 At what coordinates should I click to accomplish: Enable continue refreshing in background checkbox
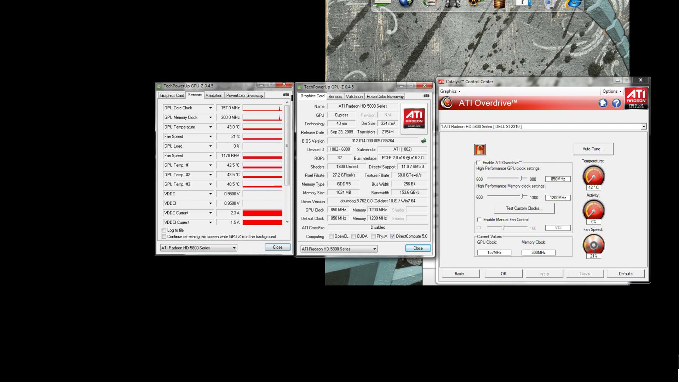pos(164,236)
